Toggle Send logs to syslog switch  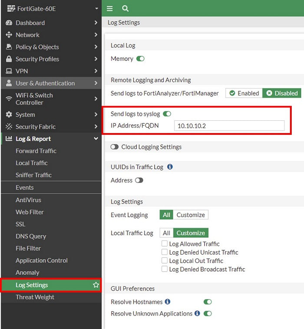167,114
